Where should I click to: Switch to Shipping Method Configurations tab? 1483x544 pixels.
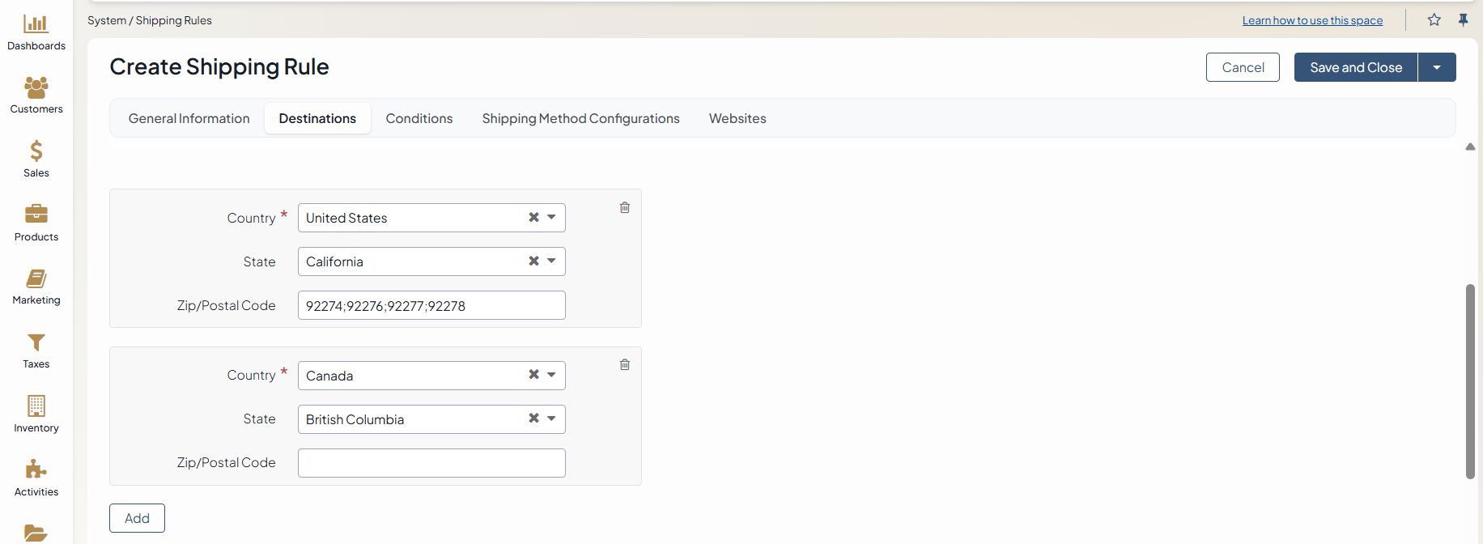[580, 118]
